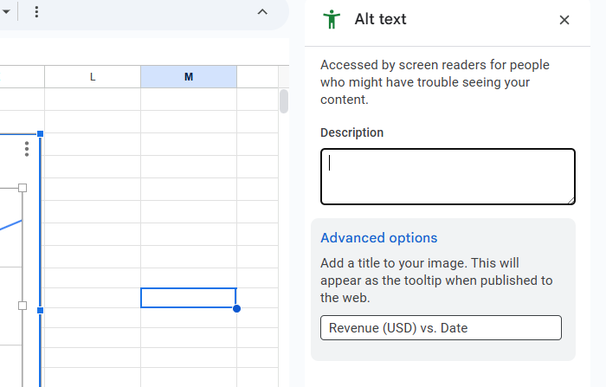Click the resize grip of the Description box
Viewport: 606px width, 387px height.
[571, 200]
